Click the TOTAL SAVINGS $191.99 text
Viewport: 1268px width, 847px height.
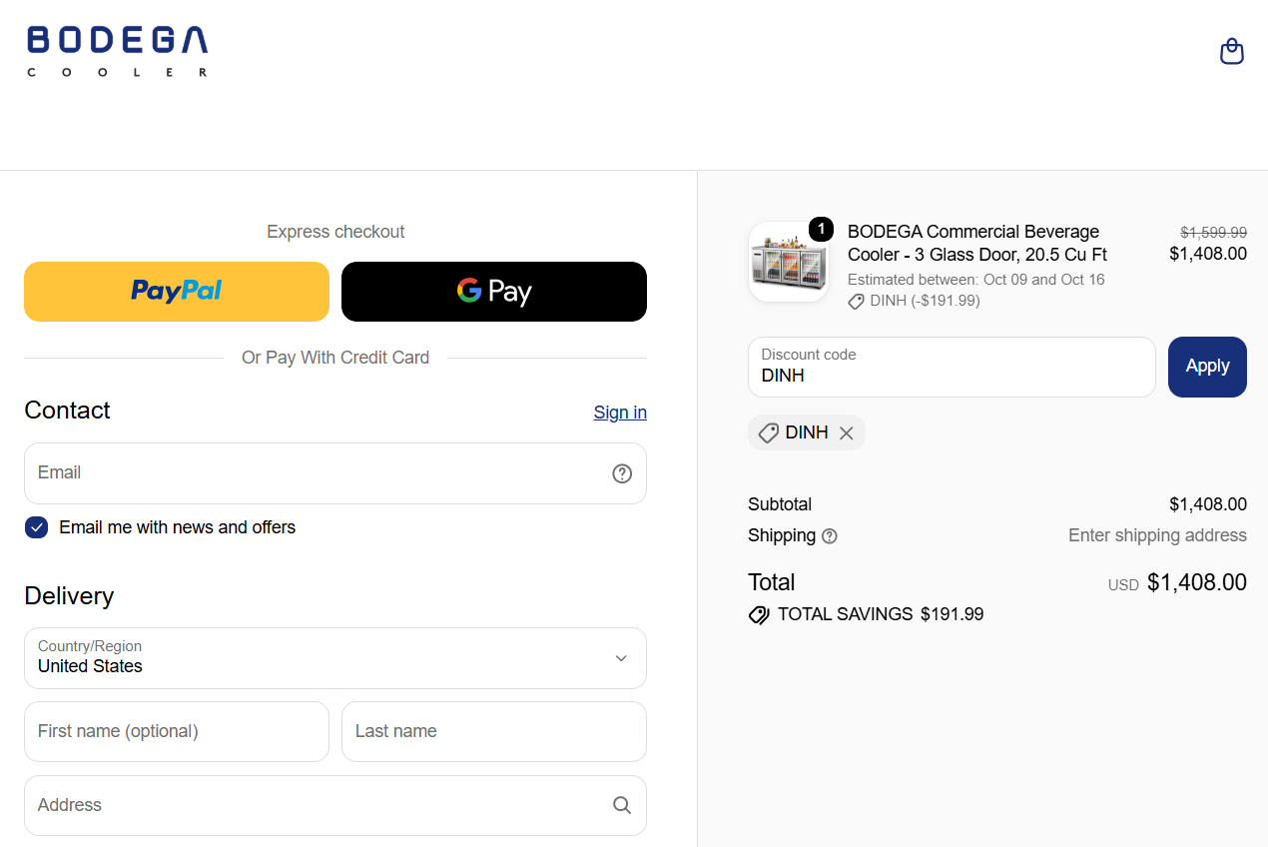click(881, 614)
